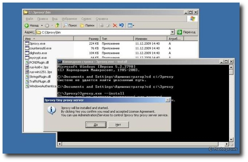Image resolution: width=248 pixels, height=162 pixels.
Task: Click the Windows flag logo in Explorer
Action: [x=193, y=19]
